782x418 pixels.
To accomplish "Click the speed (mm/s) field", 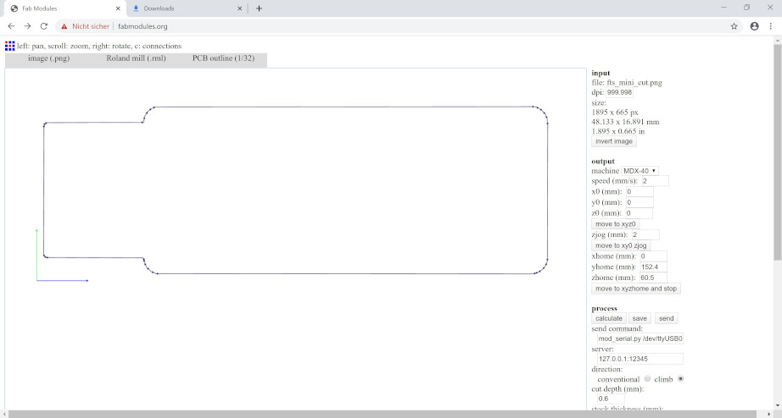I will tap(655, 181).
